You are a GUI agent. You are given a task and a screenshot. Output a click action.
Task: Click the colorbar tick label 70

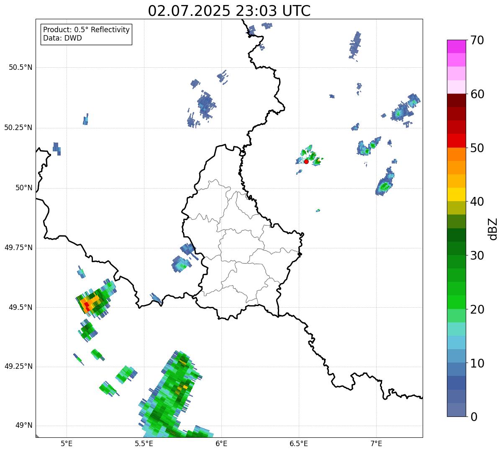[x=477, y=40]
